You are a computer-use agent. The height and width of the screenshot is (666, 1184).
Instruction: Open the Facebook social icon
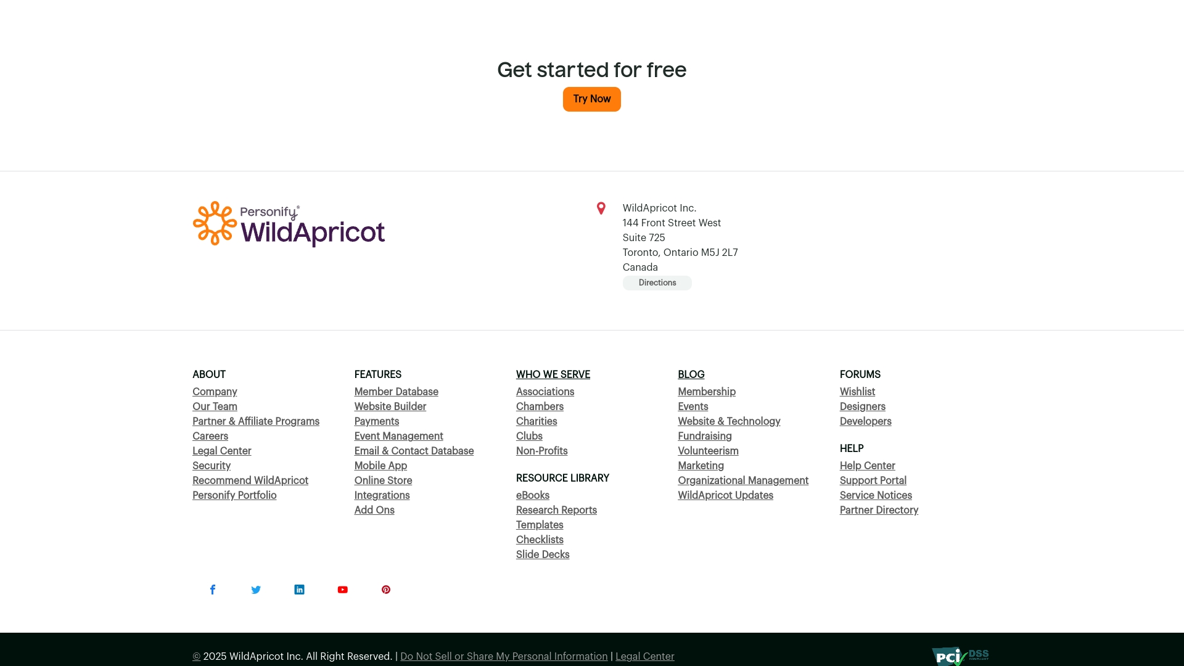coord(212,590)
